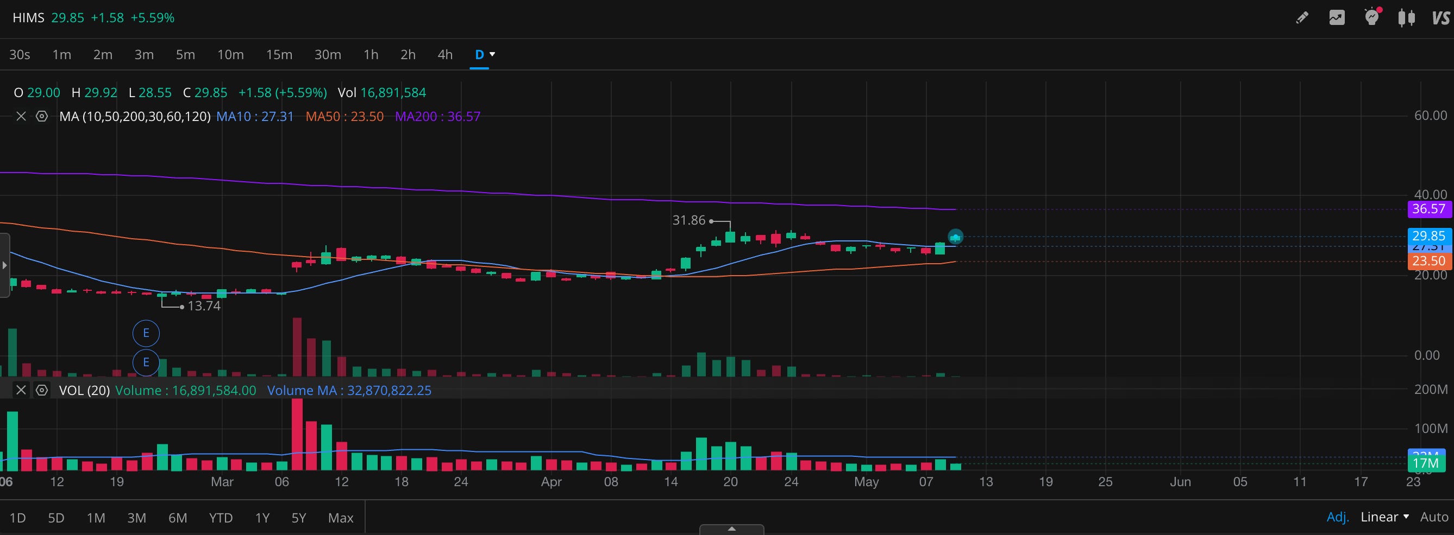Viewport: 1454px width, 535px height.
Task: Select the 5Y time range
Action: click(299, 518)
